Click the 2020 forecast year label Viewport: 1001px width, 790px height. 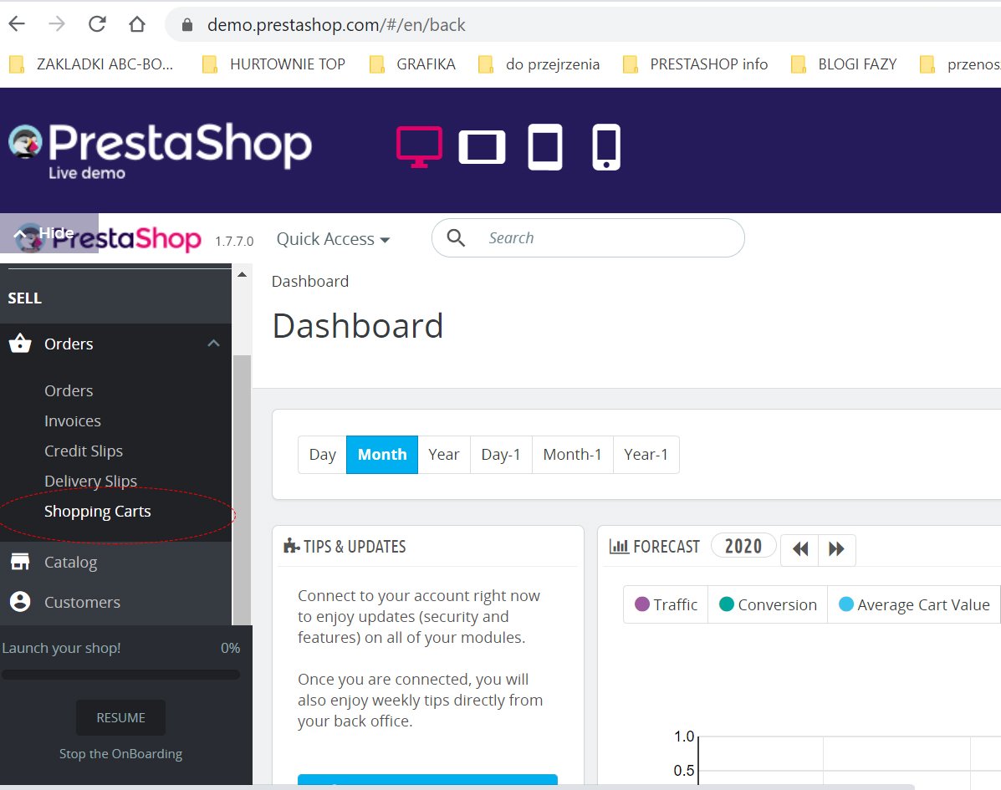pyautogui.click(x=743, y=546)
